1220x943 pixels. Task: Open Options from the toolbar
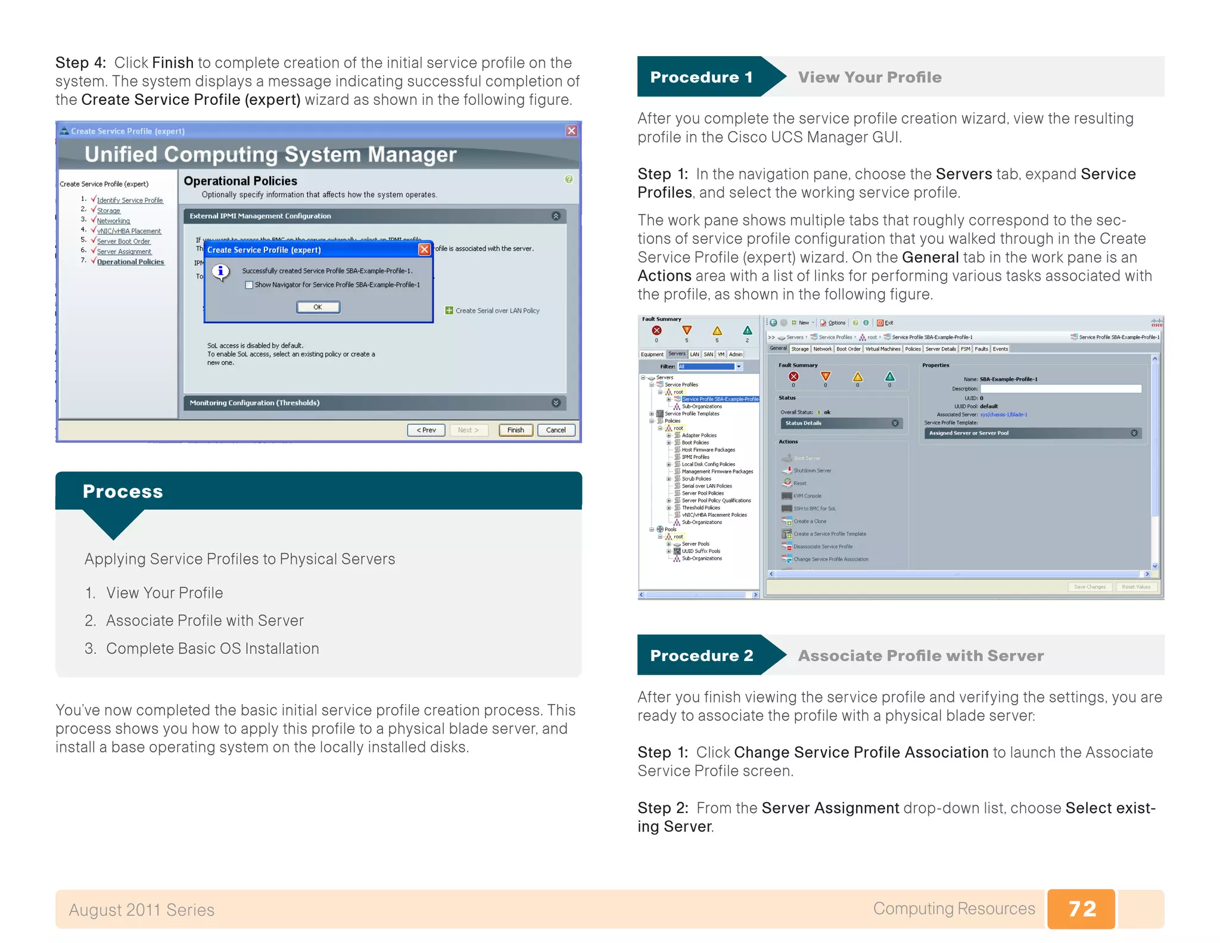click(x=833, y=322)
